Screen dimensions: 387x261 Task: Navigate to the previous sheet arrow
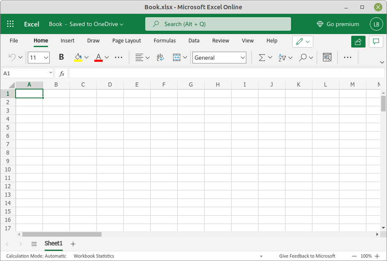7,244
